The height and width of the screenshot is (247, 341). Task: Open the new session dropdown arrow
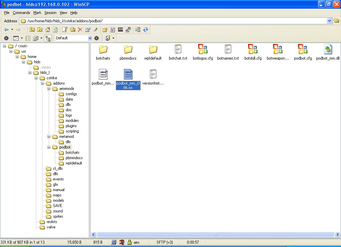pyautogui.click(x=113, y=38)
